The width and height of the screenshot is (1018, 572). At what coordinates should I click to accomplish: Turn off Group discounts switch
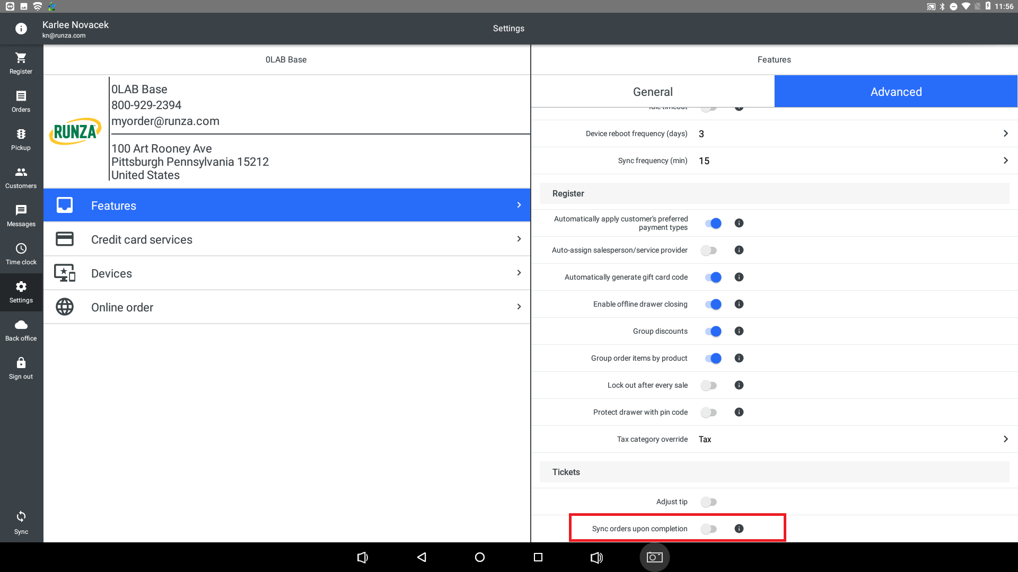713,331
